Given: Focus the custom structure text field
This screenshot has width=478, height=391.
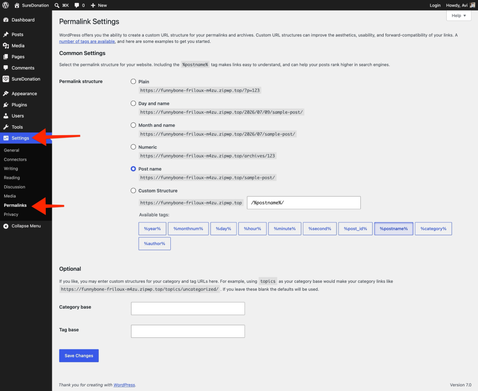Looking at the screenshot, I should [303, 203].
